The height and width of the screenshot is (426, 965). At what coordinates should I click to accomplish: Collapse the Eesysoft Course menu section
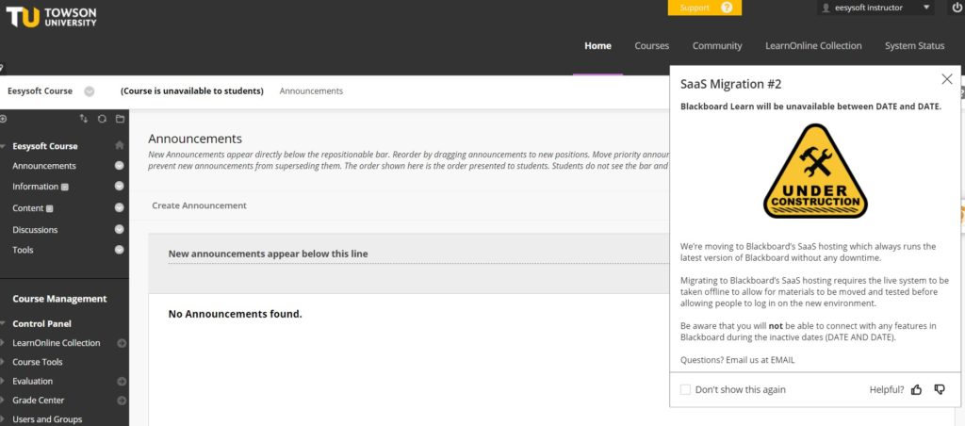[x=3, y=146]
